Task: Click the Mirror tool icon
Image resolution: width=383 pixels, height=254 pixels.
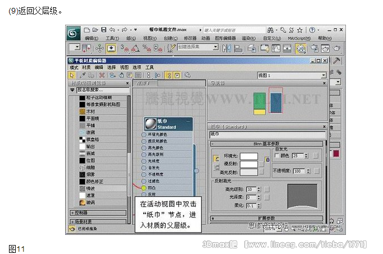Action: click(x=226, y=48)
